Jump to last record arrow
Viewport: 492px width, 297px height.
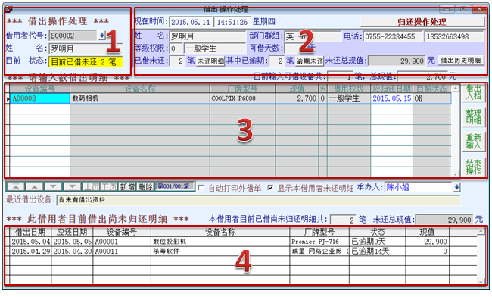[72, 187]
